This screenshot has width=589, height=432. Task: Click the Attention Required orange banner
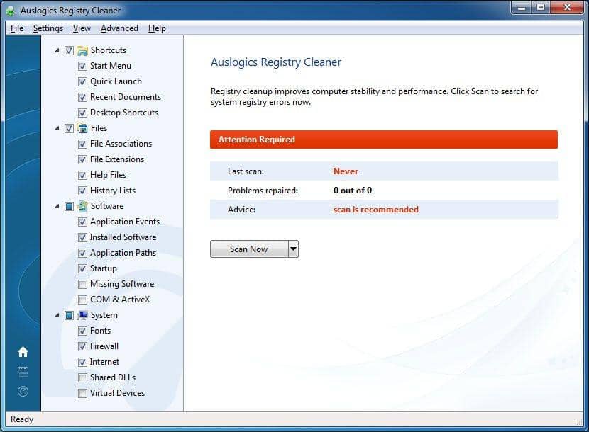coord(383,140)
